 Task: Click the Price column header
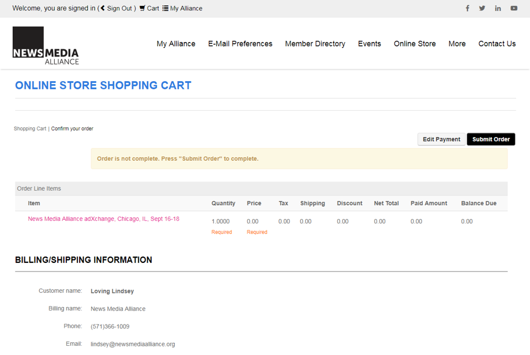tap(254, 203)
